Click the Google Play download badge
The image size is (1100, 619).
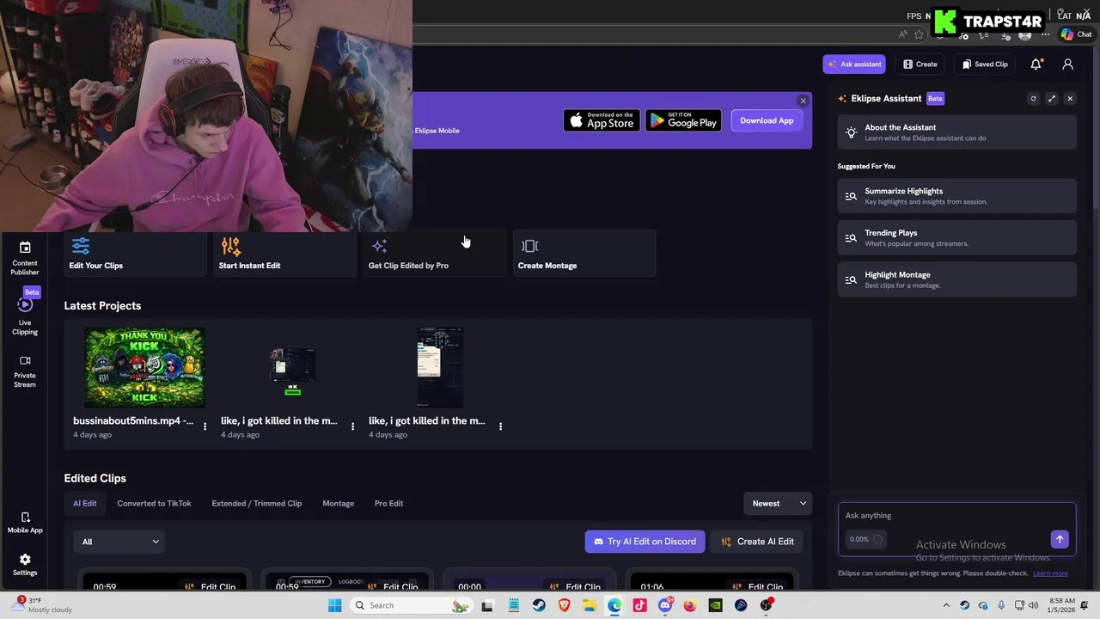pyautogui.click(x=684, y=120)
